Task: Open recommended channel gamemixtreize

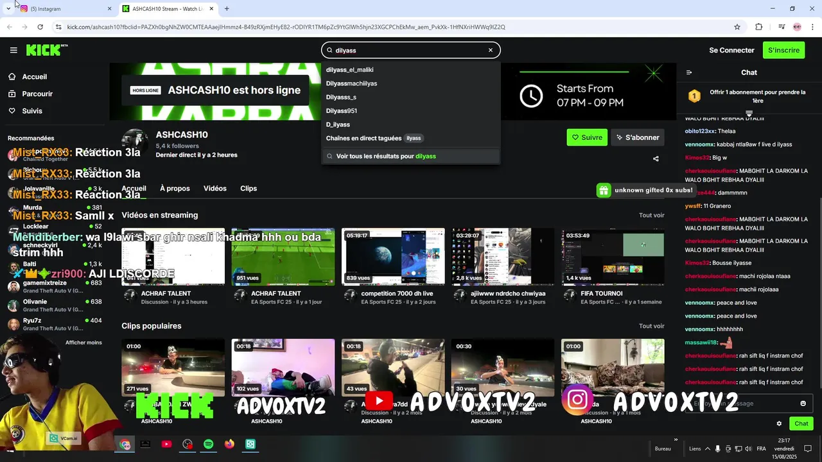Action: pos(55,287)
